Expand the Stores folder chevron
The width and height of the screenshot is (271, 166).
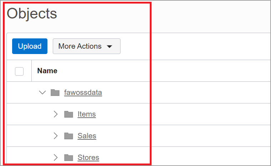[55, 157]
